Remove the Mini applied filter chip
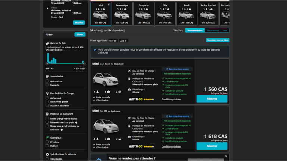Viewport: 287px width, 161px height. [115, 41]
